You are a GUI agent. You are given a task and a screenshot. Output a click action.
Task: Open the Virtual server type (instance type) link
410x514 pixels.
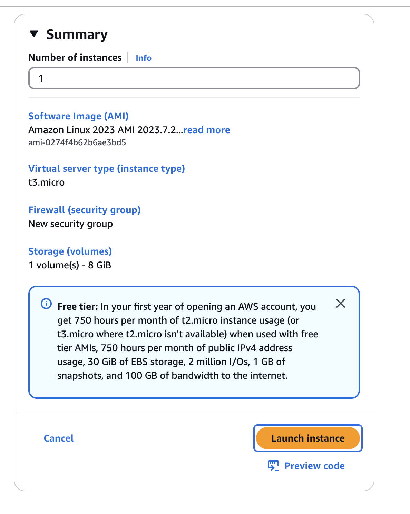coord(107,169)
